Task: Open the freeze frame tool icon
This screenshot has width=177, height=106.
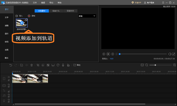Action: click(x=53, y=65)
